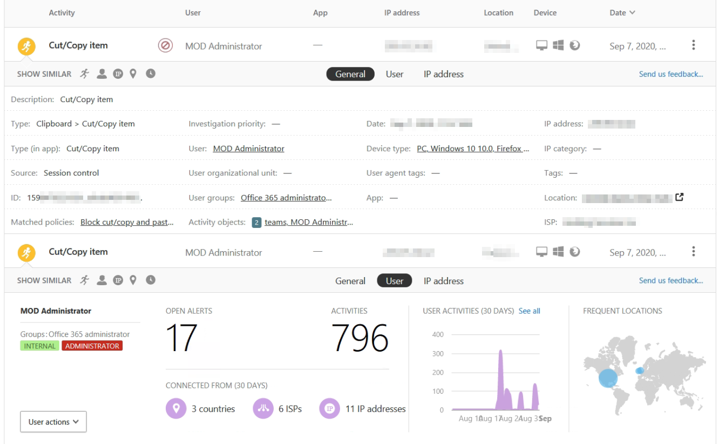Click the 3 countries text
This screenshot has width=719, height=444.
213,409
